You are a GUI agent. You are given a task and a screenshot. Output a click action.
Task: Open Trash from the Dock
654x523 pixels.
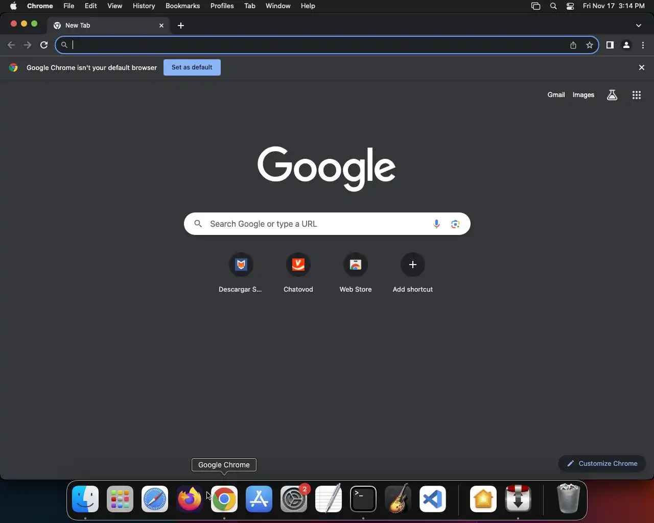[568, 498]
